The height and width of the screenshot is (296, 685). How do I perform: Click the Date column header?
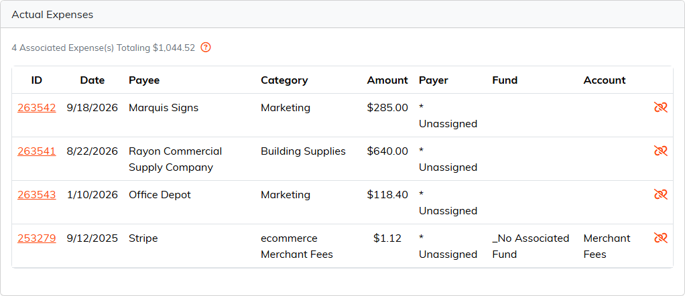pyautogui.click(x=92, y=80)
